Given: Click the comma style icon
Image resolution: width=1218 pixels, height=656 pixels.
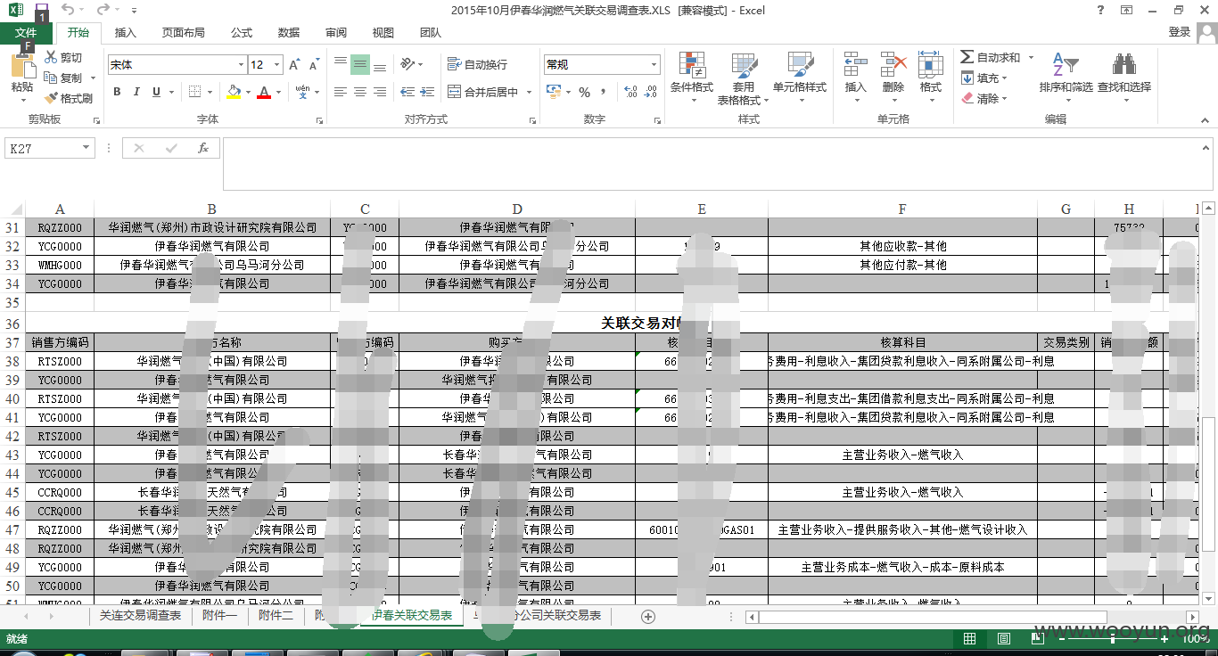Looking at the screenshot, I should coord(605,92).
